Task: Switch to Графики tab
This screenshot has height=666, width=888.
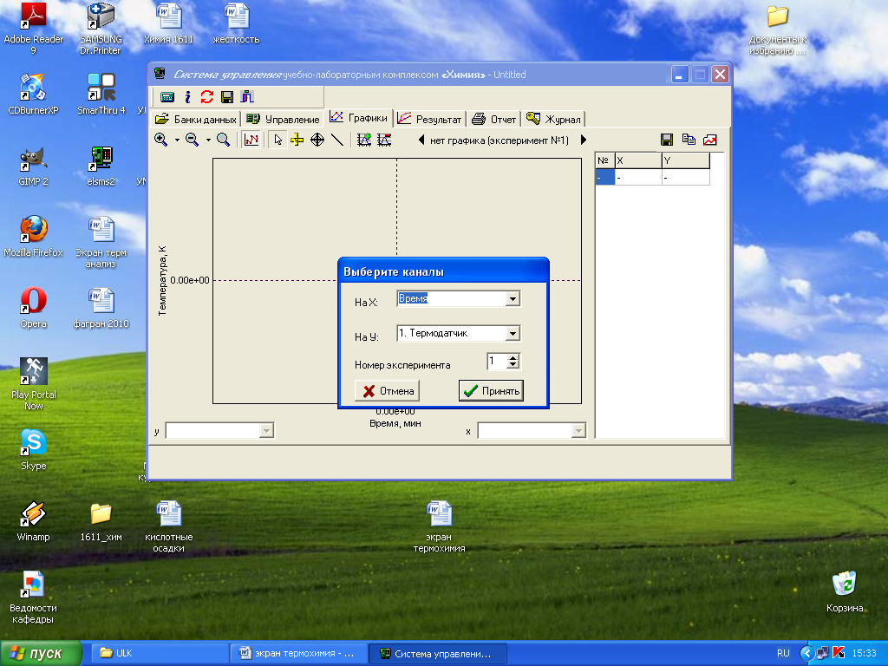Action: [x=359, y=117]
